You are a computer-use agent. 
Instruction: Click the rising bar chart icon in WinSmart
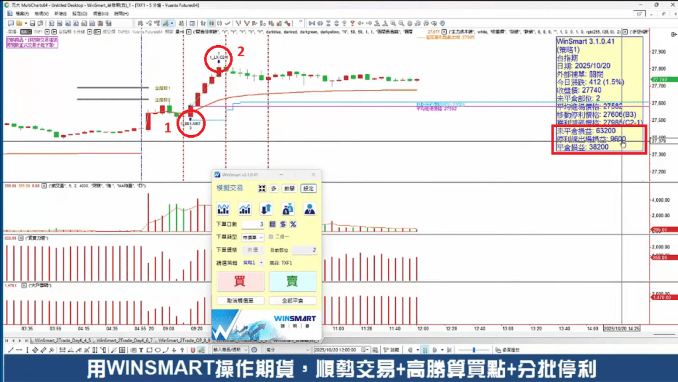245,209
